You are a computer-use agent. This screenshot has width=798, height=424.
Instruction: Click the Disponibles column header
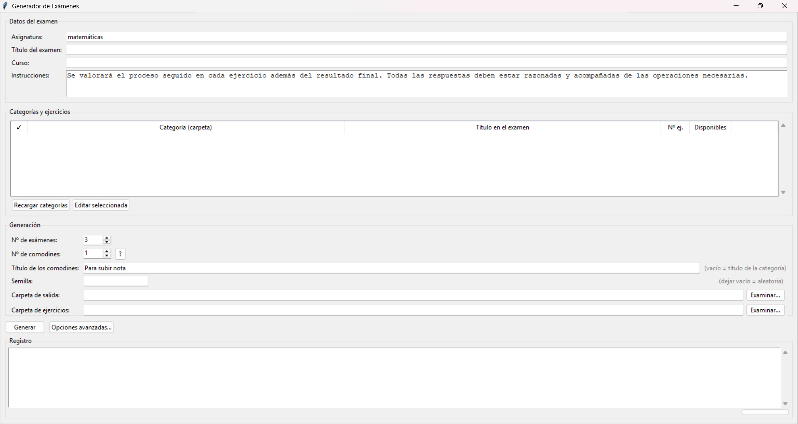click(x=710, y=128)
